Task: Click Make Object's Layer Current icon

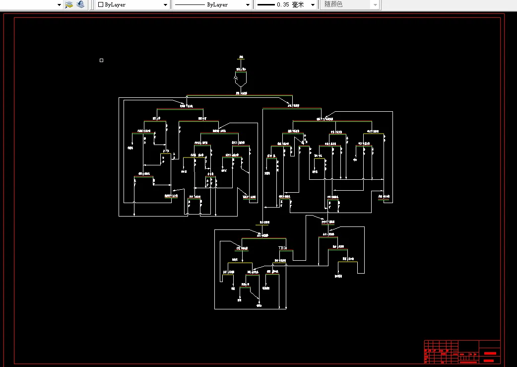Action: (x=69, y=4)
